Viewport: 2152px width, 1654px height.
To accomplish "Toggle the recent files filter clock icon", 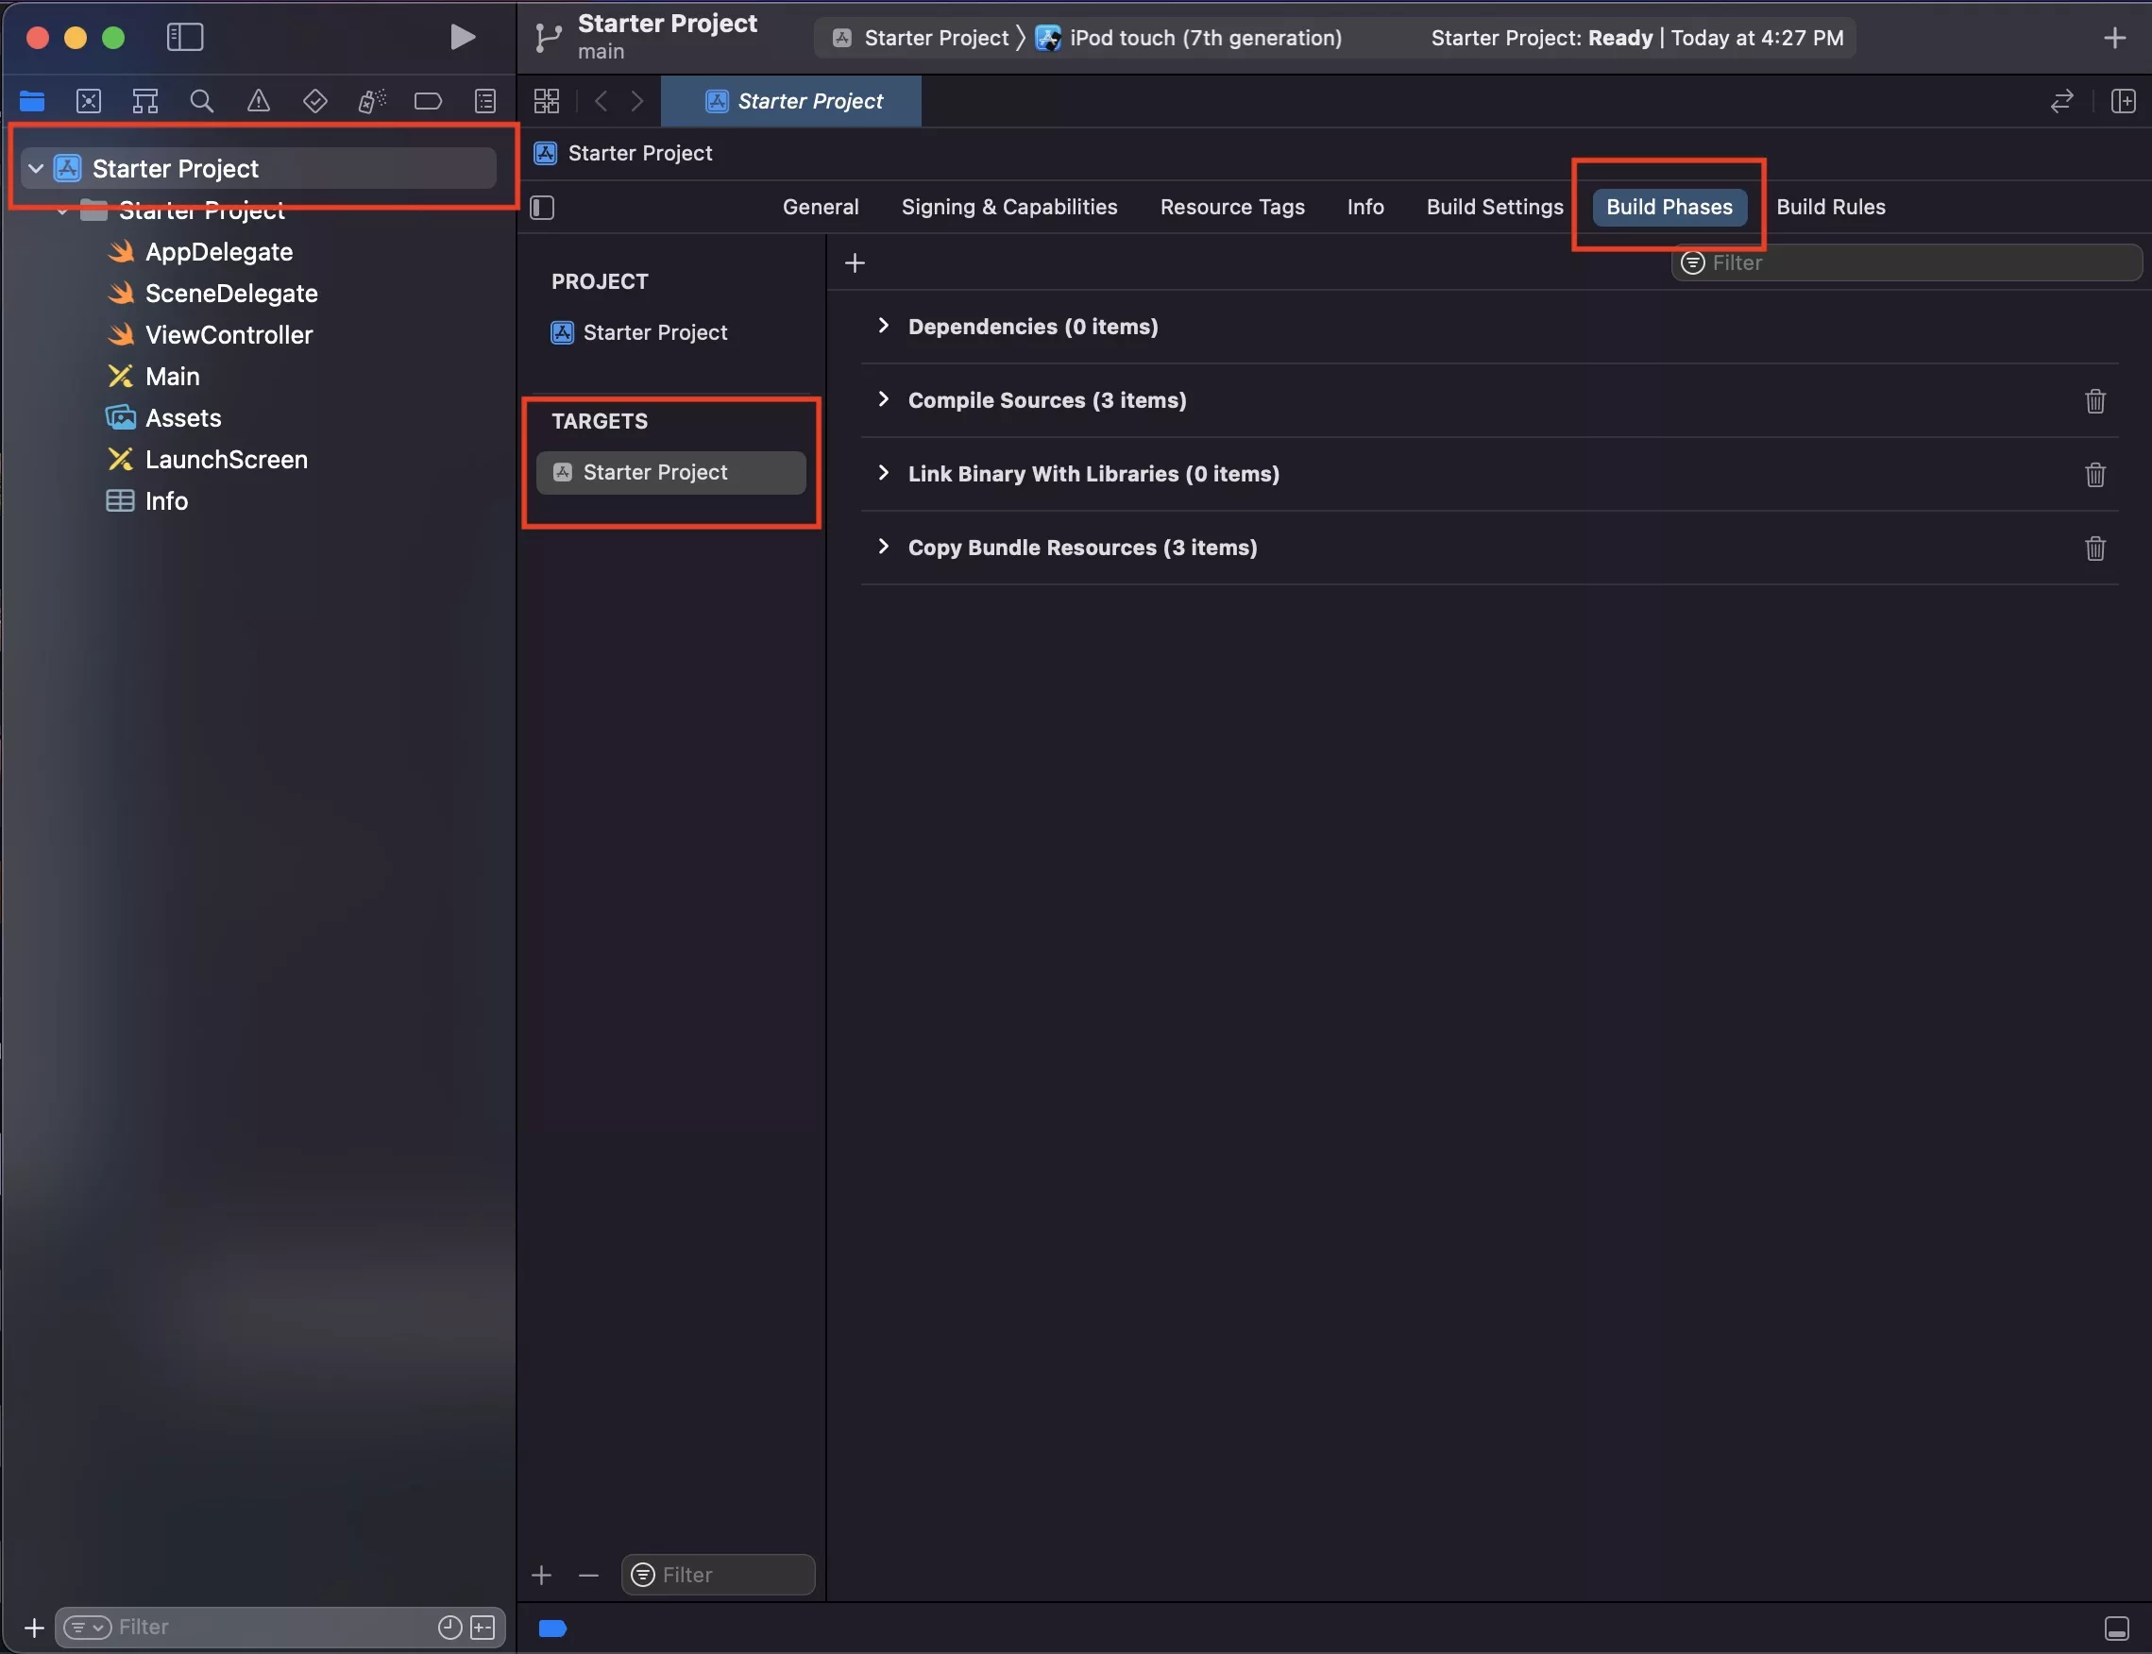I will (x=450, y=1628).
